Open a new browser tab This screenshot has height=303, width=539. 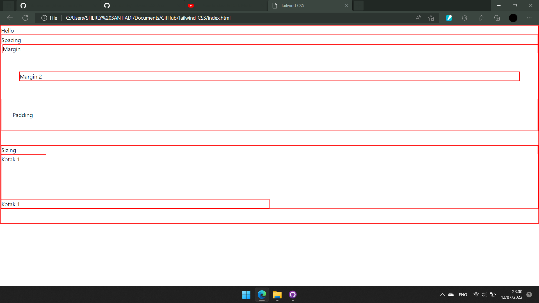tap(358, 6)
